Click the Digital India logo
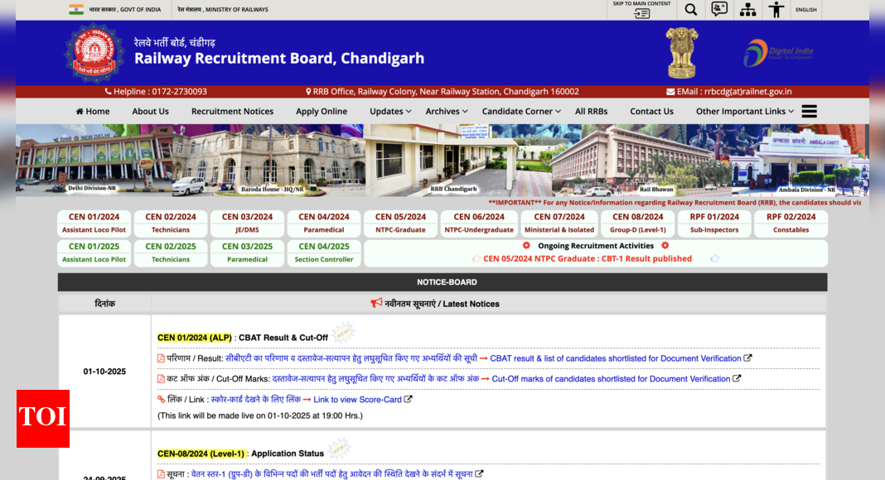 [x=778, y=53]
